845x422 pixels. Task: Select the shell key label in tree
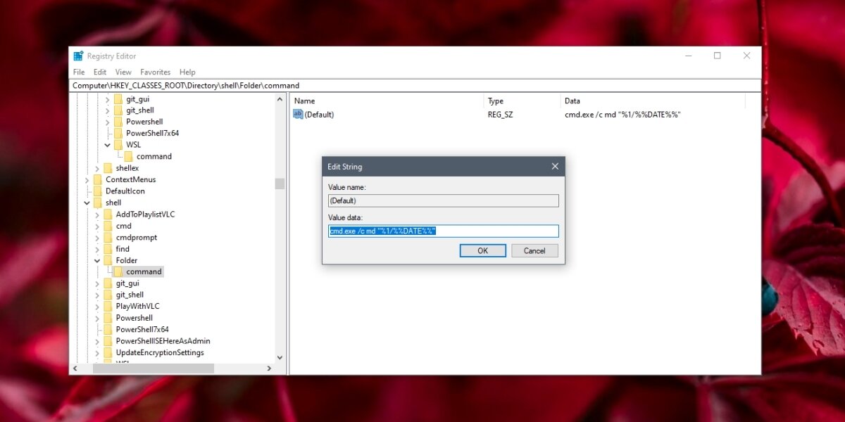tap(113, 203)
